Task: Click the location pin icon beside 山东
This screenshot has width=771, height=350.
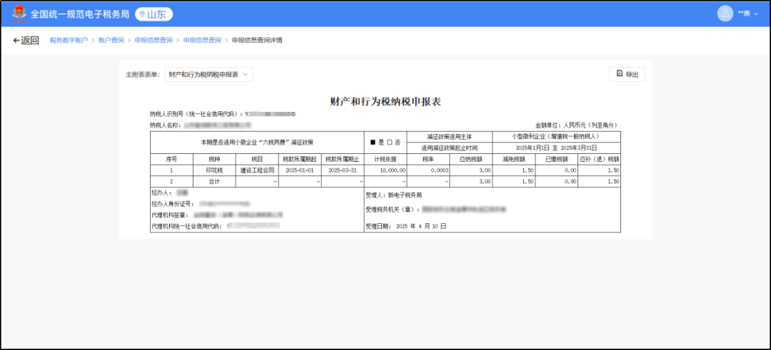Action: tap(143, 14)
